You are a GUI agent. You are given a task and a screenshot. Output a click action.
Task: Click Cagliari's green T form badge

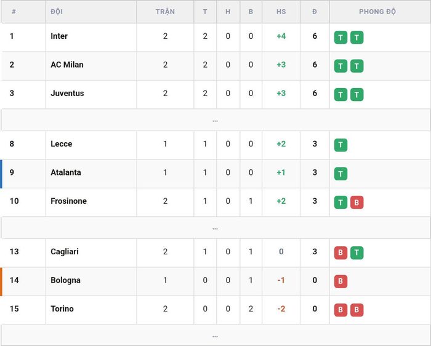[356, 253]
